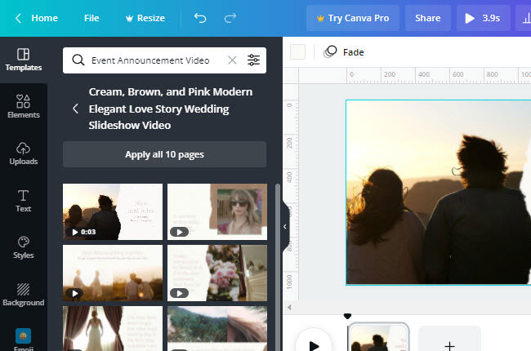The height and width of the screenshot is (351, 531).
Task: Collapse the side panel with arrow handle
Action: click(284, 226)
